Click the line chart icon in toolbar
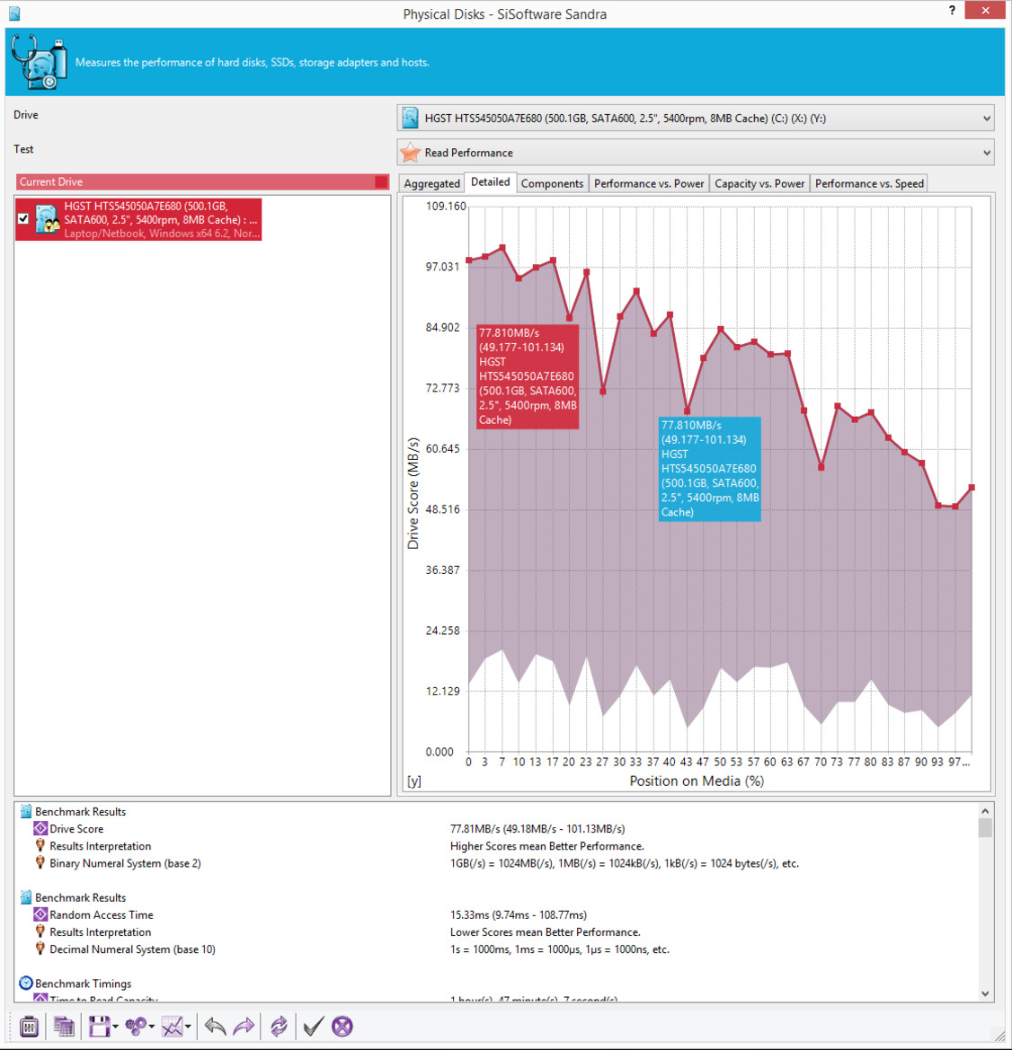The height and width of the screenshot is (1050, 1012). click(173, 1026)
